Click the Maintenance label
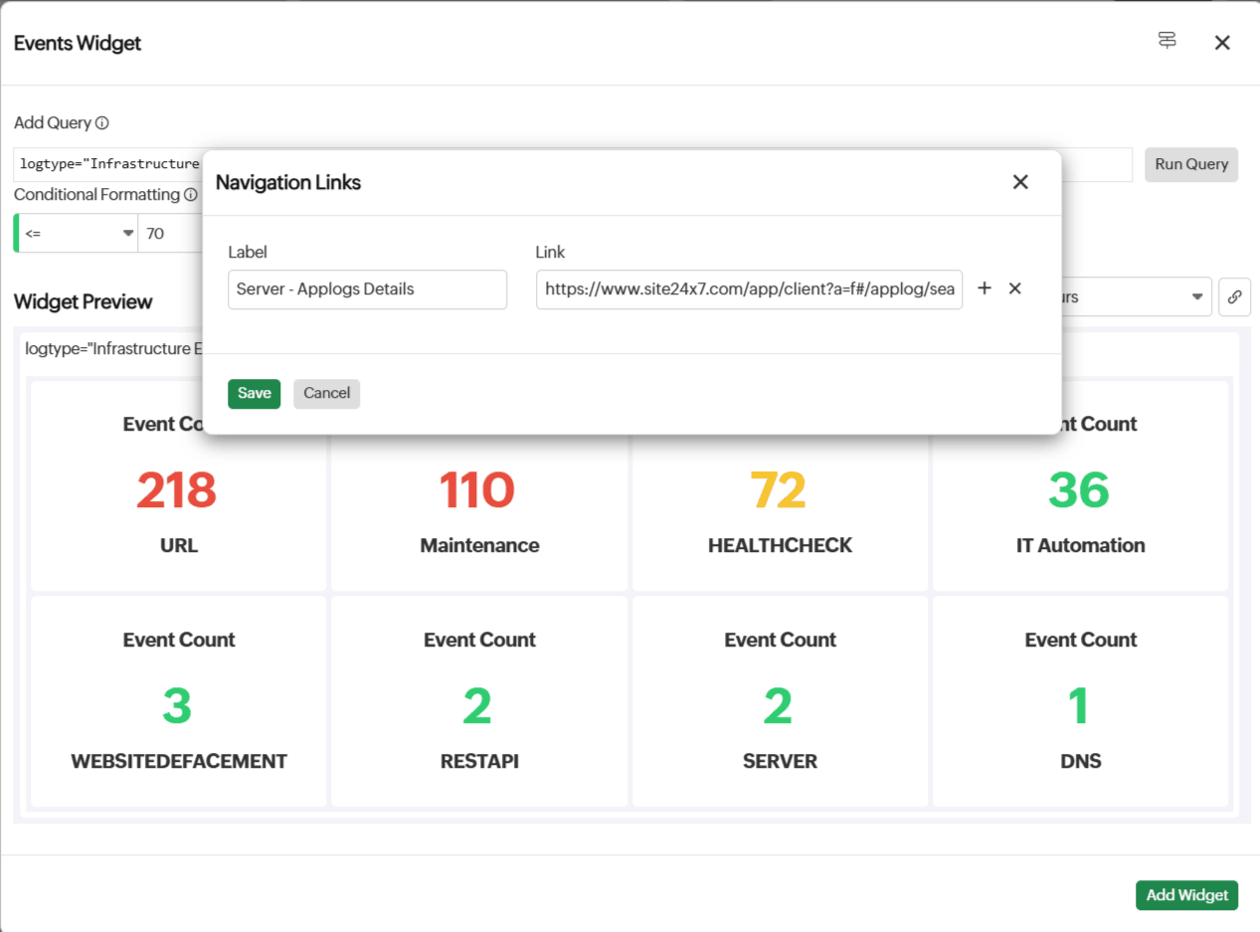The image size is (1260, 932). 479,545
